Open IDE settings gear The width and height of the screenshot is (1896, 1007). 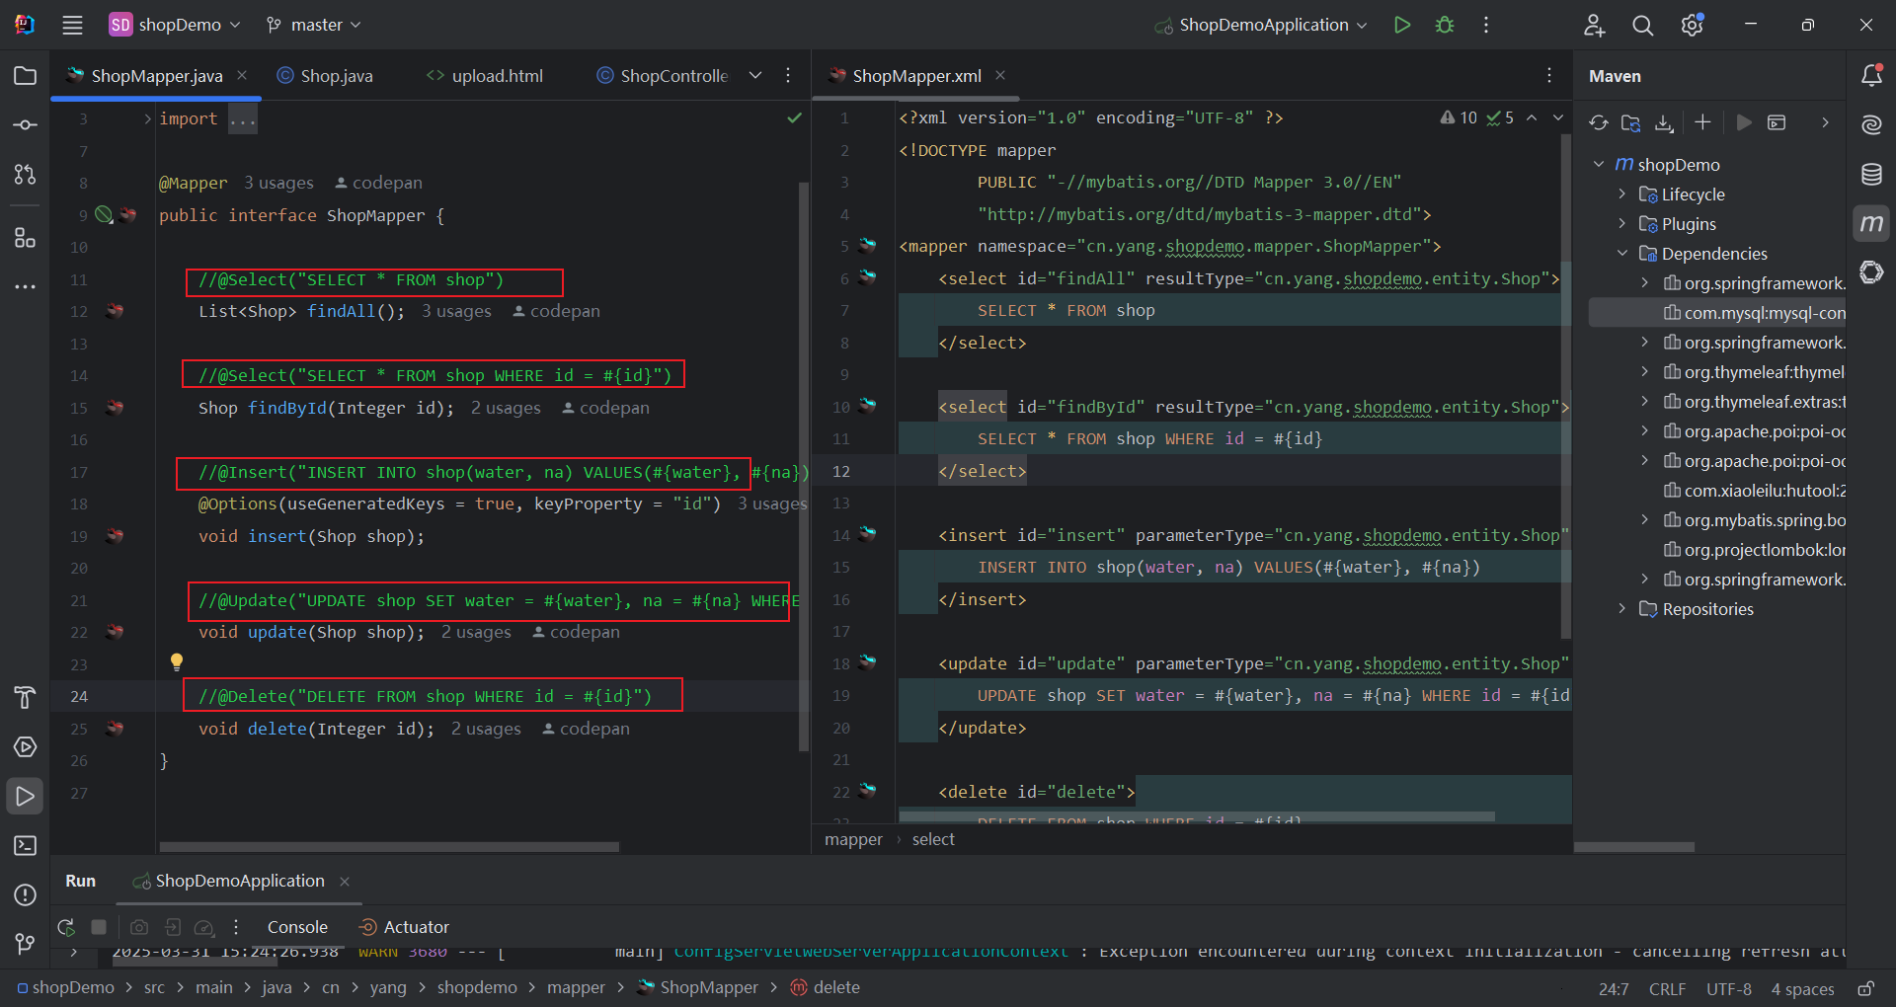(1693, 25)
